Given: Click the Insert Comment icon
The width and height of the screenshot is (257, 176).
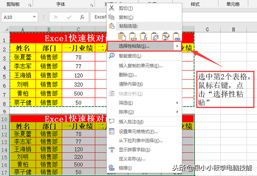Looking at the screenshot, I should (111, 122).
